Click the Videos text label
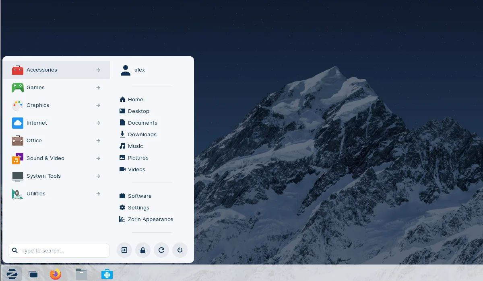This screenshot has height=281, width=483. point(136,170)
